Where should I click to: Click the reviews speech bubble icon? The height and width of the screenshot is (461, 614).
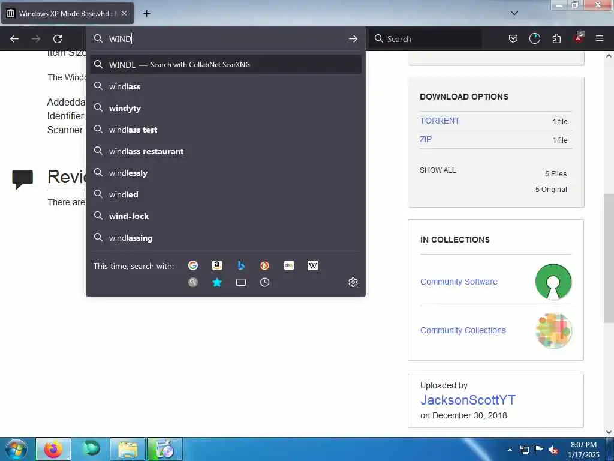point(22,179)
